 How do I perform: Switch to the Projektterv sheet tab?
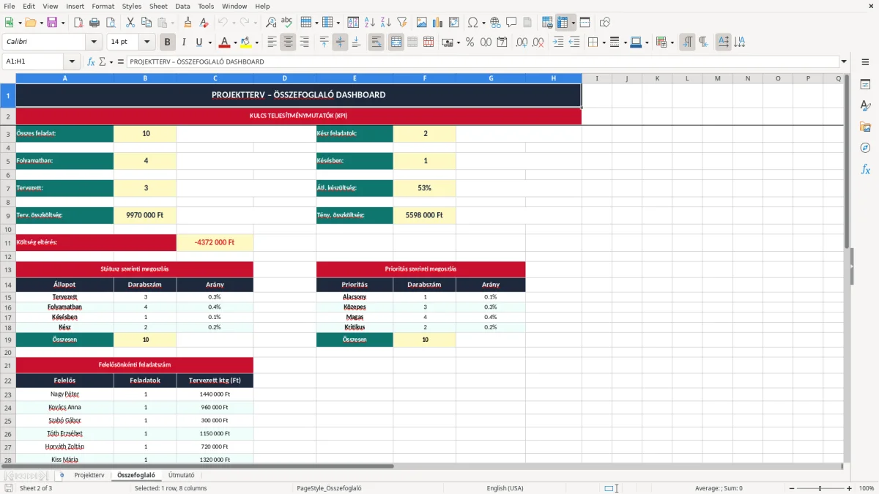[x=89, y=475]
